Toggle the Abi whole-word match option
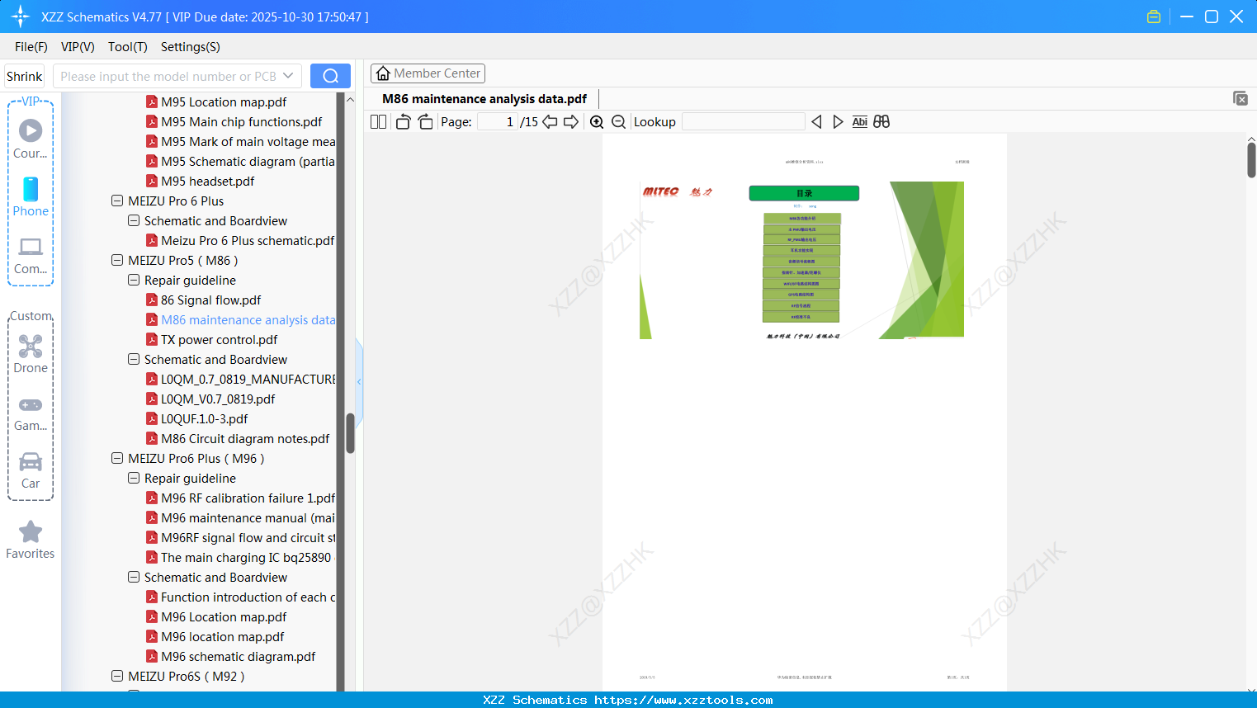 pos(859,122)
